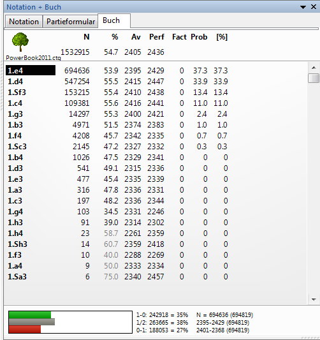This screenshot has width=320, height=340.
Task: Click the red loss-rate bar
Action: click(x=25, y=329)
